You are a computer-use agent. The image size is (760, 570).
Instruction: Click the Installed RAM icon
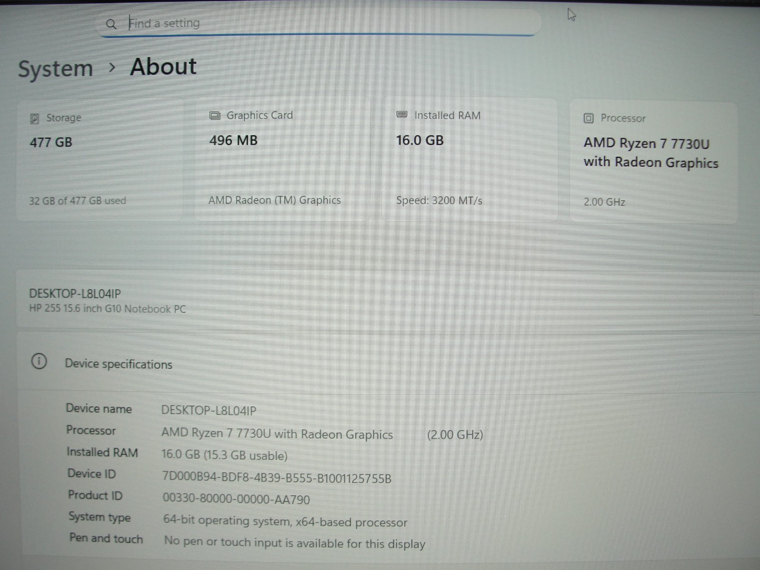tap(402, 114)
